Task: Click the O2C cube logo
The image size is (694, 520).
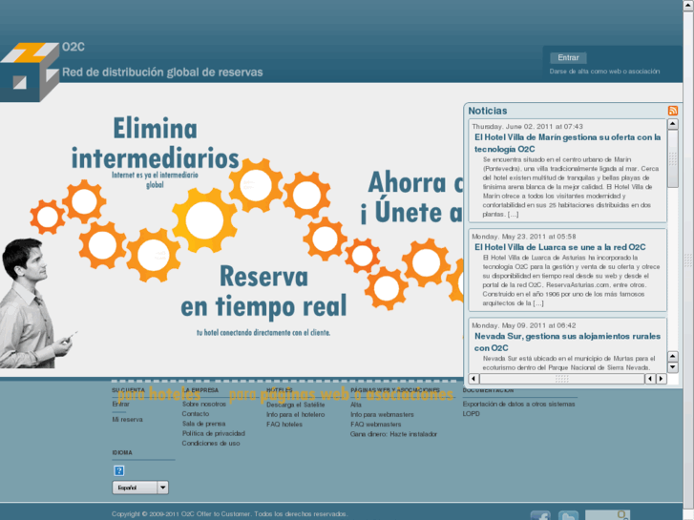Action: pos(30,72)
